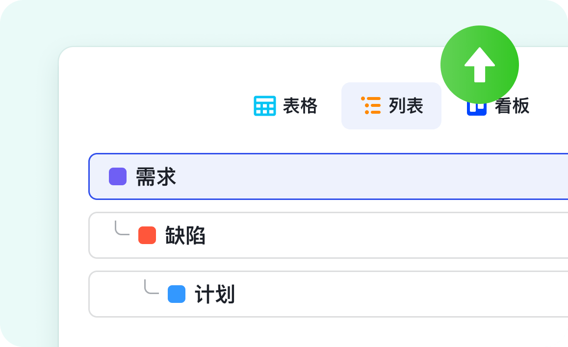Screen dimensions: 568x347
Task: Click the orange list view icon
Action: tap(371, 106)
